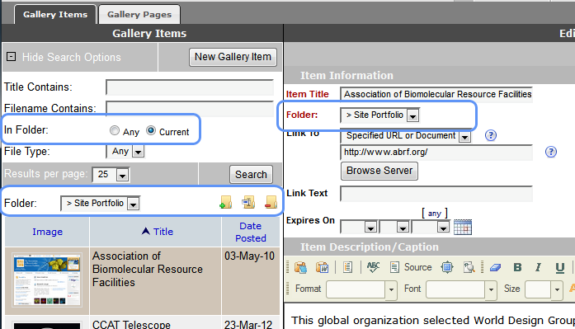
Task: Open the Results per page dropdown
Action: click(x=110, y=174)
